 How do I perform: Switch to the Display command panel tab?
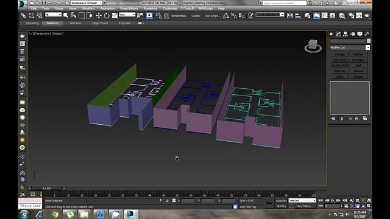[360, 34]
